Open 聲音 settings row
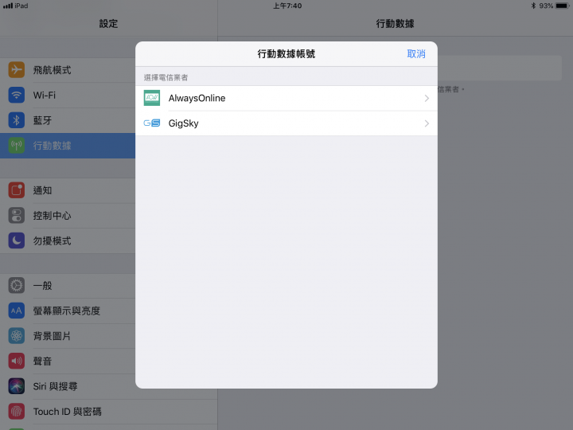The height and width of the screenshot is (430, 573). (68, 362)
